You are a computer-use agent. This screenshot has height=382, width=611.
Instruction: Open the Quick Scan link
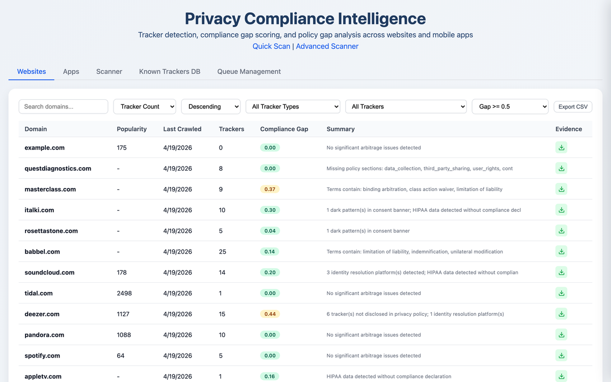pos(271,46)
